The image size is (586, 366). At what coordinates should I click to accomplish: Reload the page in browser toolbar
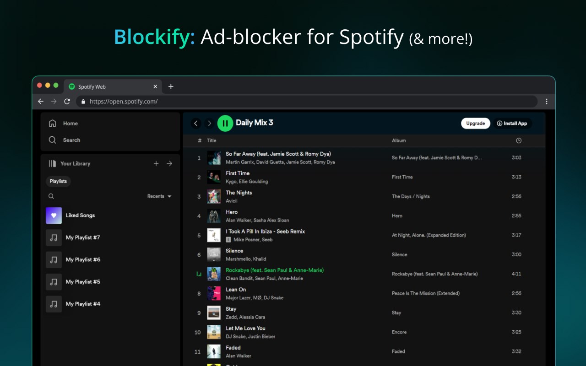coord(67,102)
